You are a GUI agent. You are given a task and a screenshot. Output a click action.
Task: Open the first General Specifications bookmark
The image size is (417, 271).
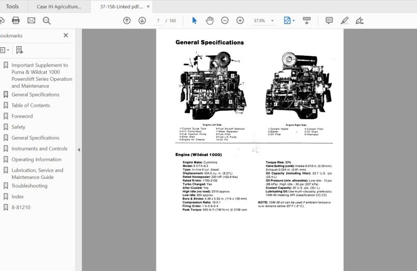35,95
